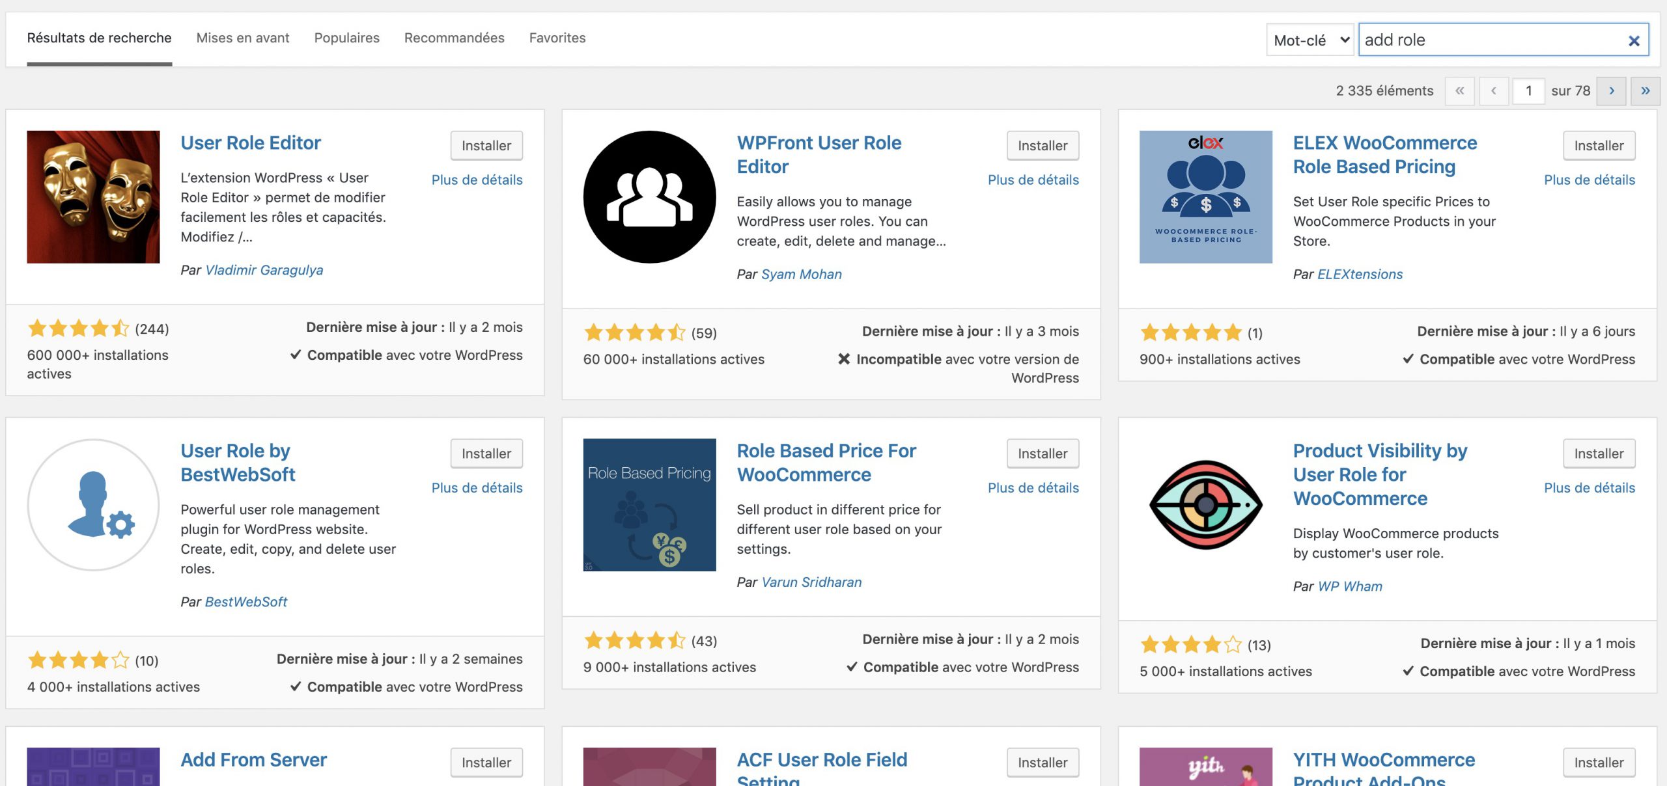Viewport: 1667px width, 786px height.
Task: Click ELEX WooCommerce Role Based Pricing icon
Action: (1205, 197)
